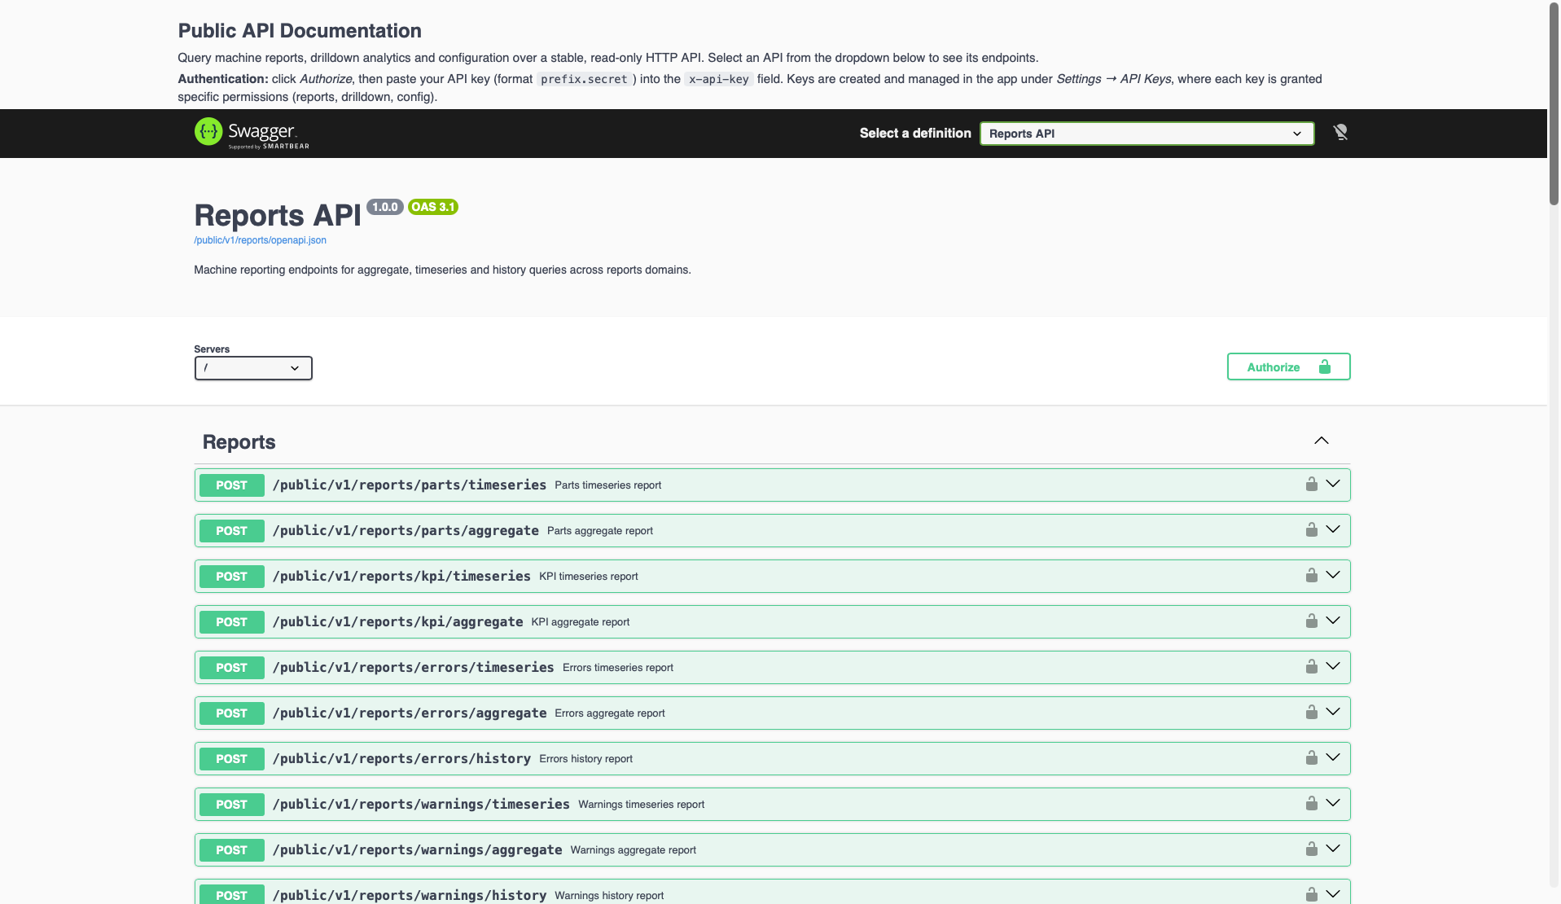The height and width of the screenshot is (904, 1561).
Task: Expand warnings/aggregate endpoint chevron
Action: coord(1332,849)
